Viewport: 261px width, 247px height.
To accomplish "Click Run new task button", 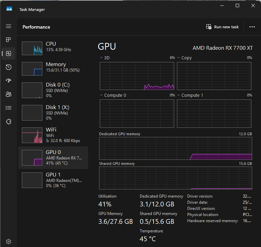I will tap(222, 27).
